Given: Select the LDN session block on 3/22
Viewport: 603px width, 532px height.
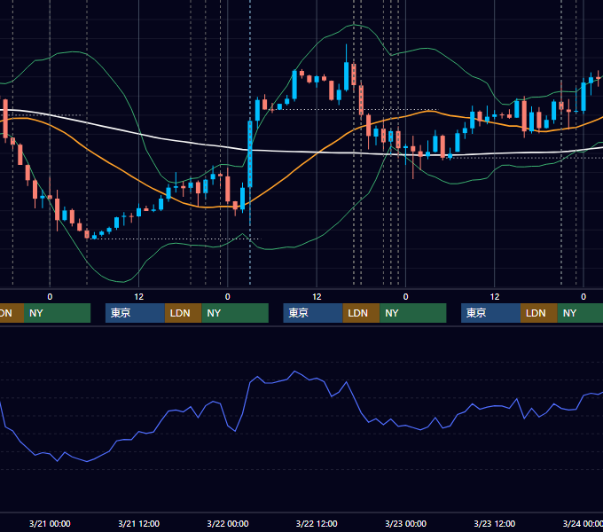Looking at the screenshot, I should pyautogui.click(x=361, y=313).
